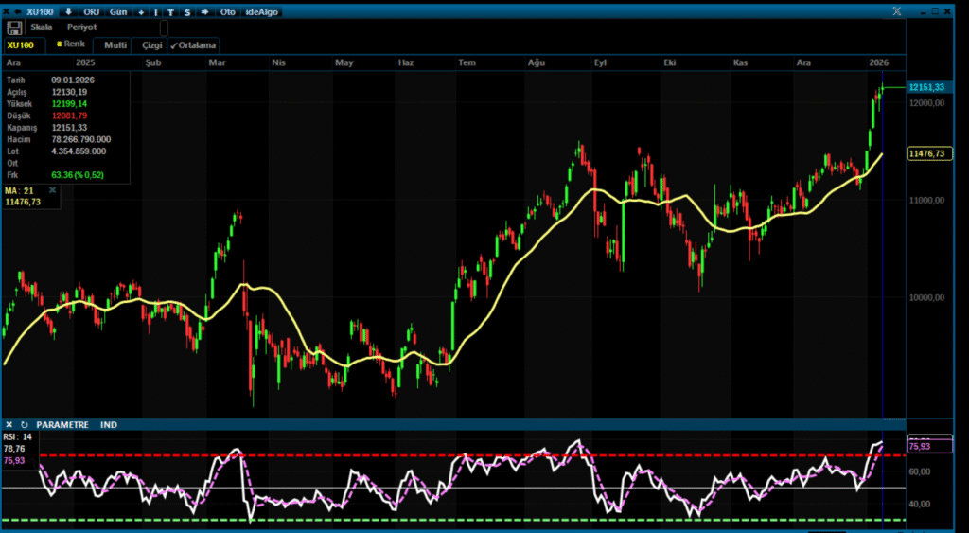Open the Gün period dropdown
The height and width of the screenshot is (533, 969).
pos(119,11)
